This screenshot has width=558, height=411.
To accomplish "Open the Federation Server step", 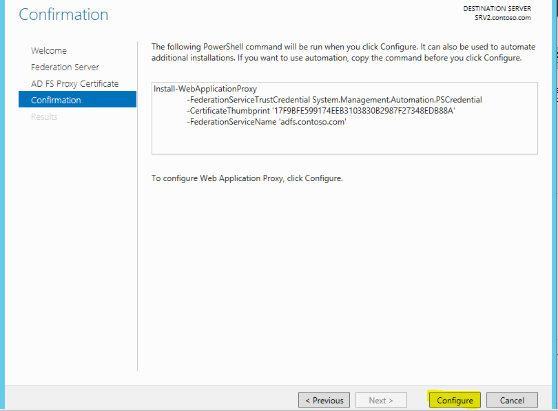I will [x=65, y=67].
